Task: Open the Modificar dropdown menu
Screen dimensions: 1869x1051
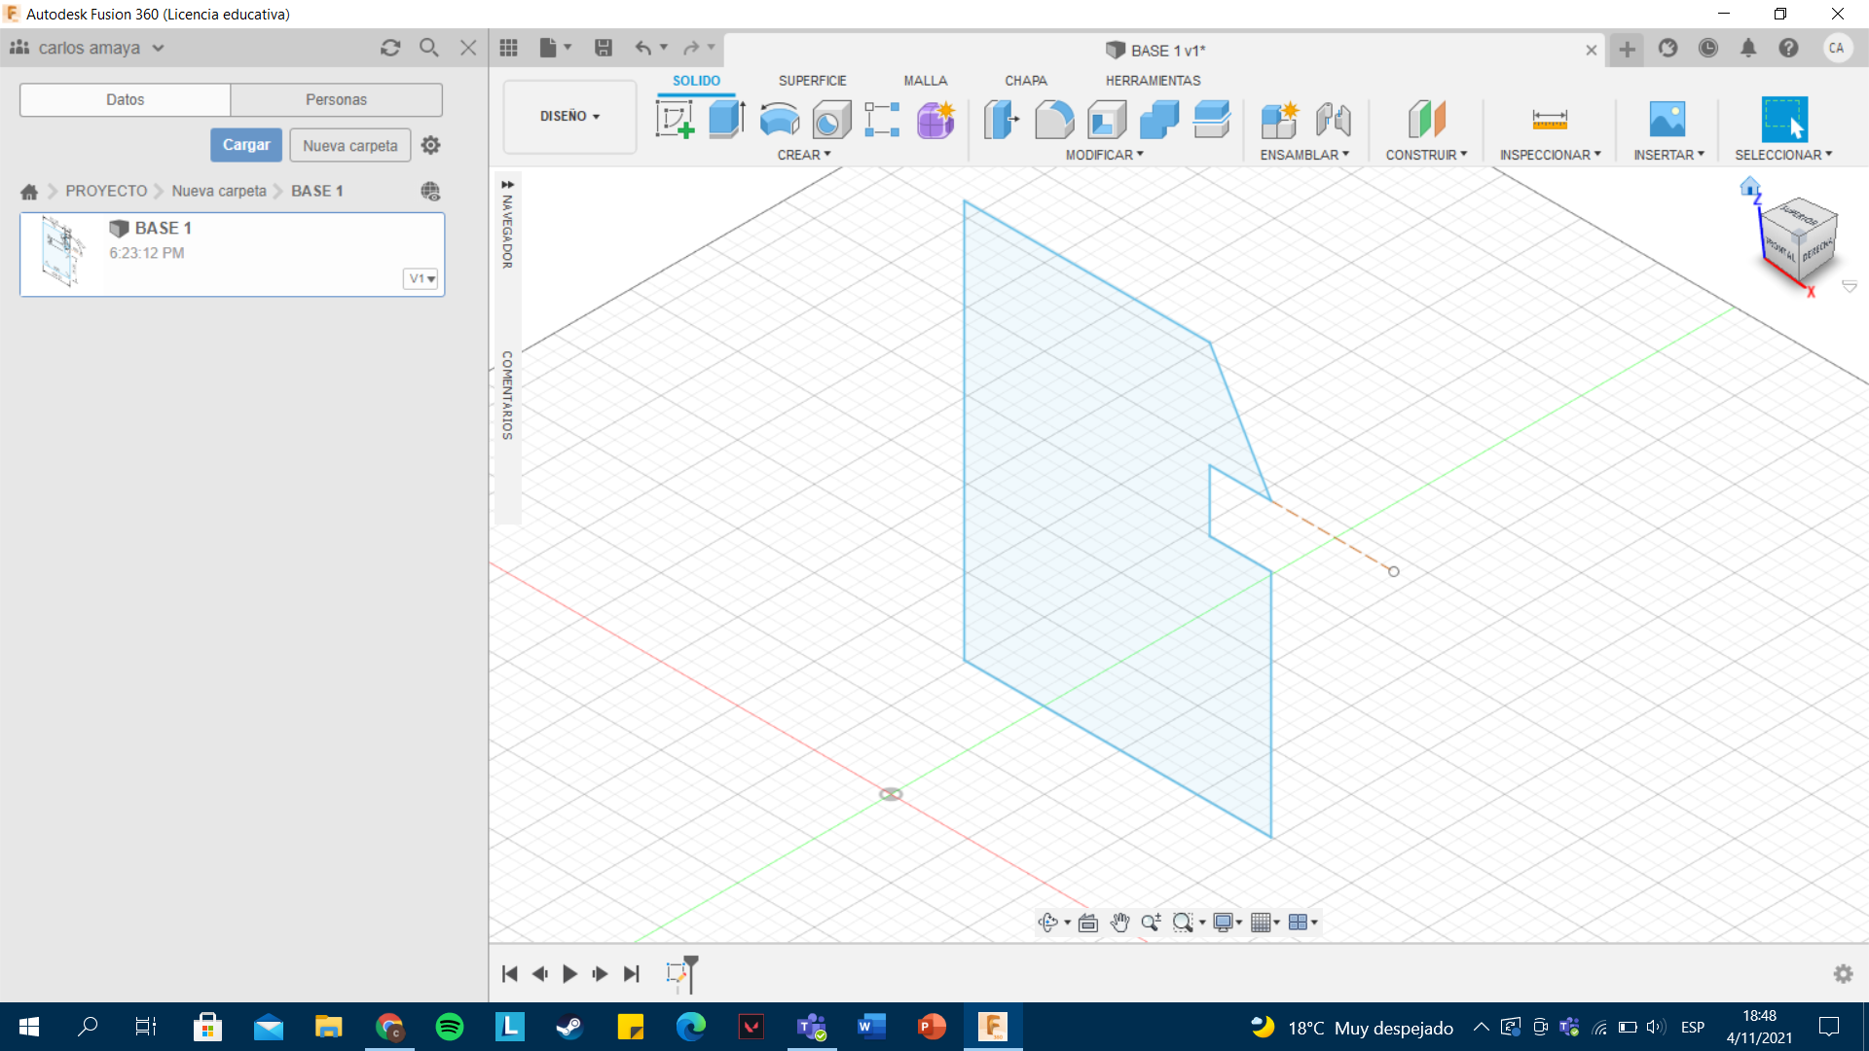Action: (x=1104, y=155)
